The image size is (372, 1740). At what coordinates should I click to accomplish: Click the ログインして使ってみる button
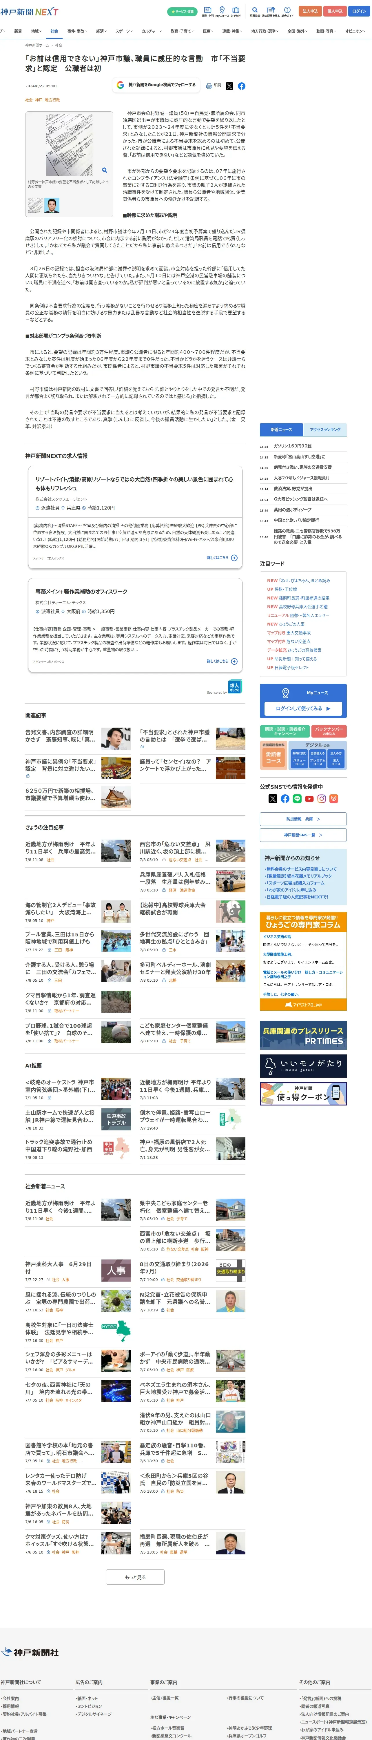(x=303, y=708)
